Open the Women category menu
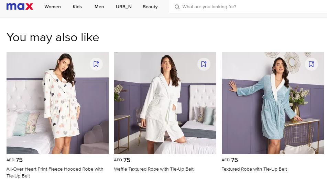The height and width of the screenshot is (185, 327). pyautogui.click(x=53, y=7)
